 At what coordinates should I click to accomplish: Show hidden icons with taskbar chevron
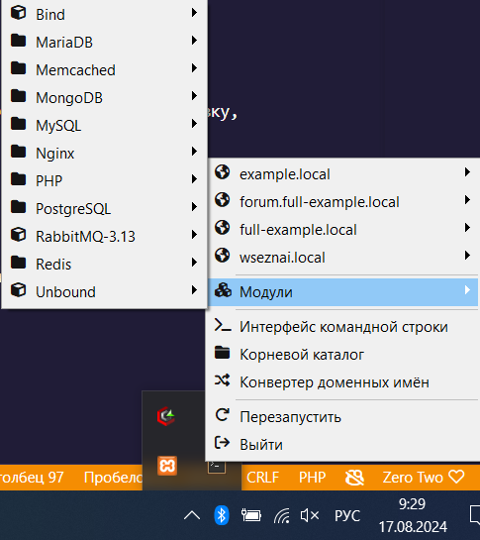click(x=192, y=515)
